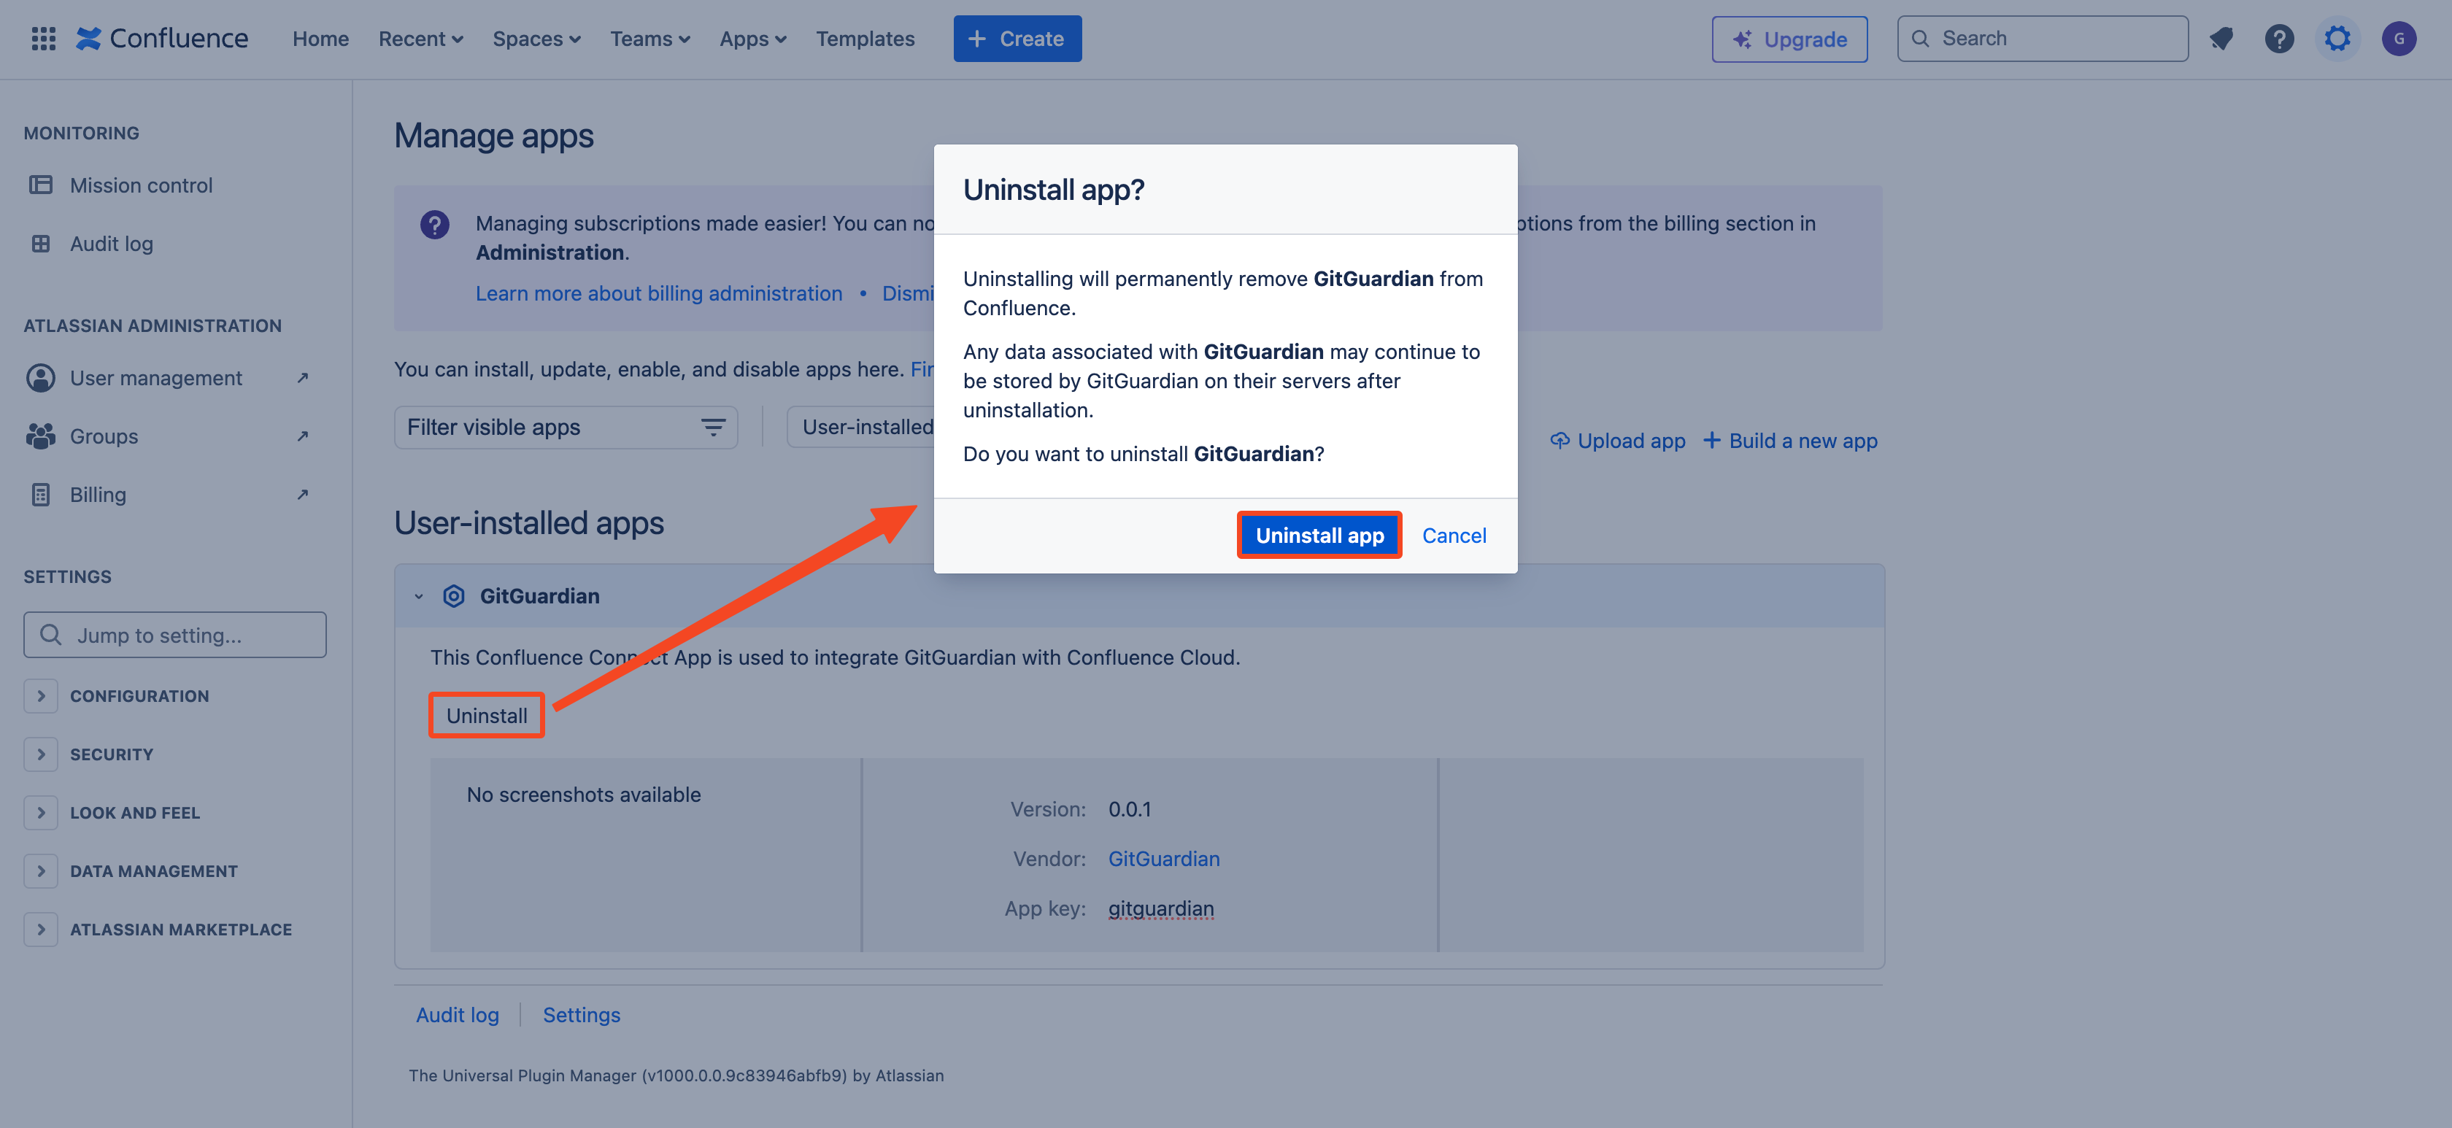Cancel the uninstall dialog
The height and width of the screenshot is (1128, 2452).
click(x=1454, y=535)
